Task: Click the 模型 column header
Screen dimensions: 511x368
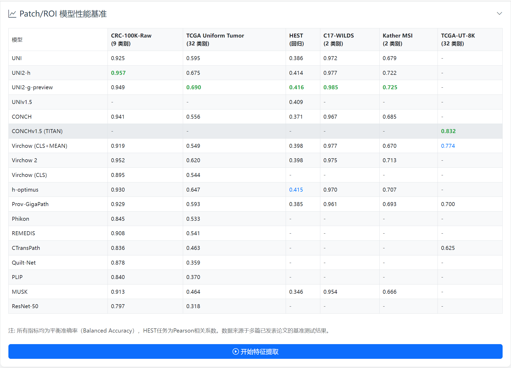Action: coord(17,40)
